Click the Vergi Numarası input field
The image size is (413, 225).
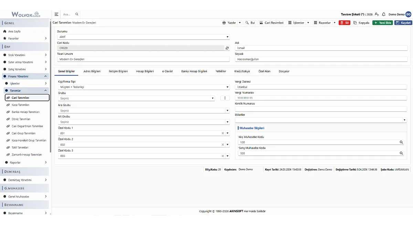click(321, 98)
